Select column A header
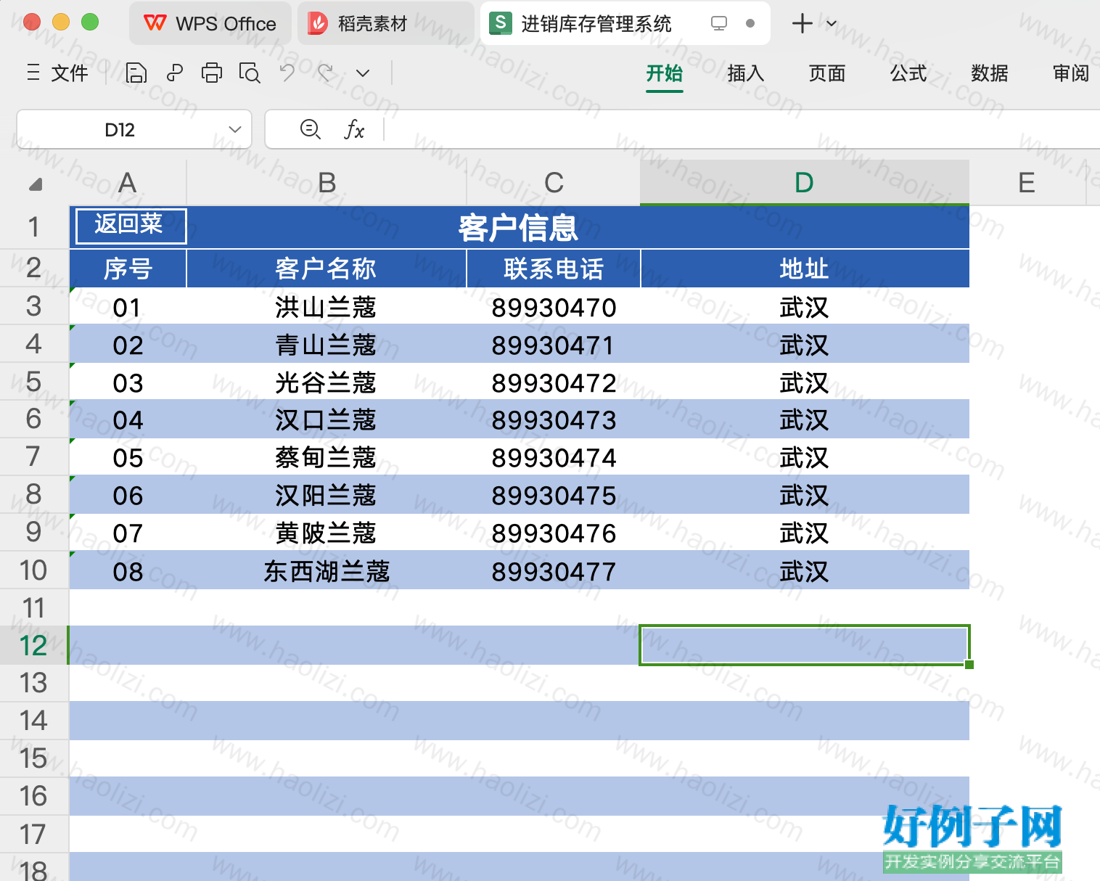 (128, 182)
